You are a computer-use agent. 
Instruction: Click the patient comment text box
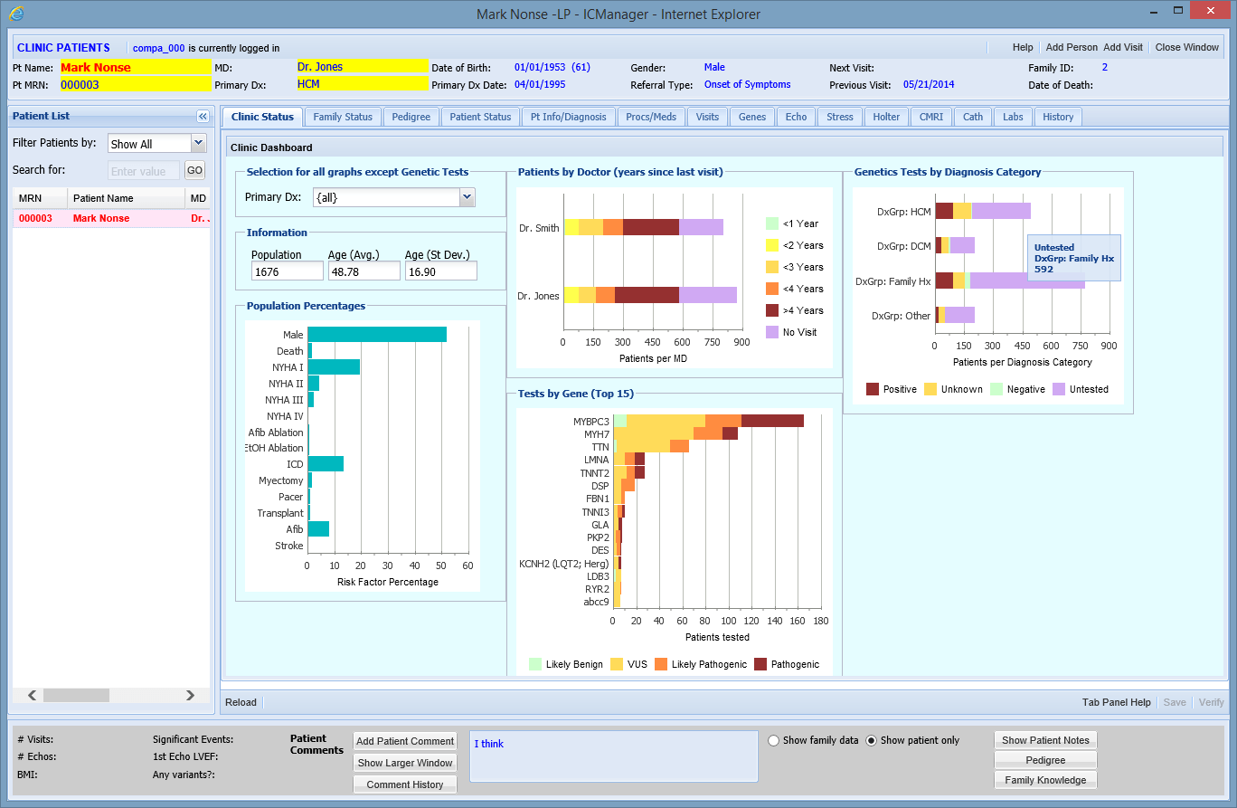click(x=613, y=756)
